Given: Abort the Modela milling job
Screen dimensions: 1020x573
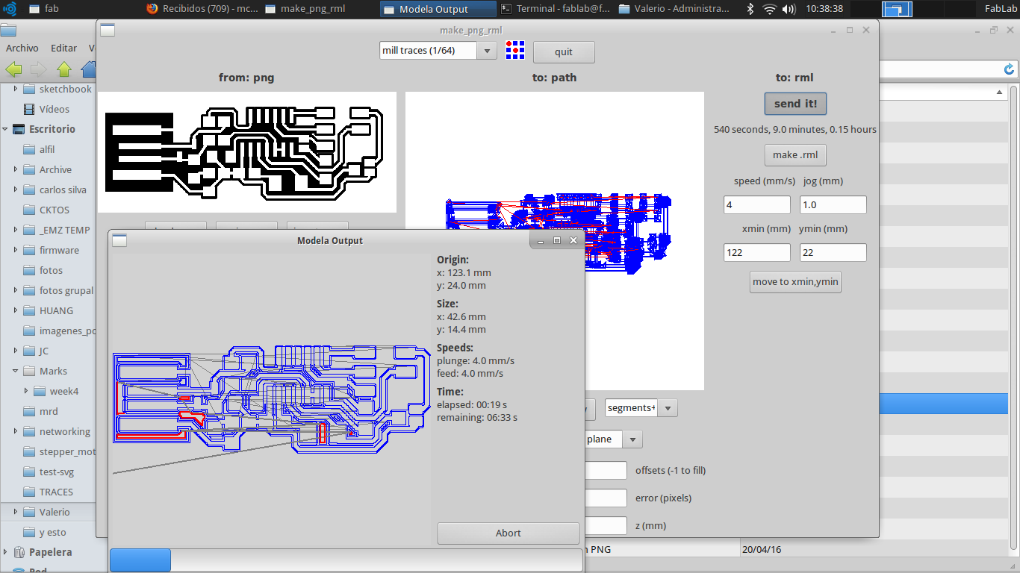Looking at the screenshot, I should [509, 533].
